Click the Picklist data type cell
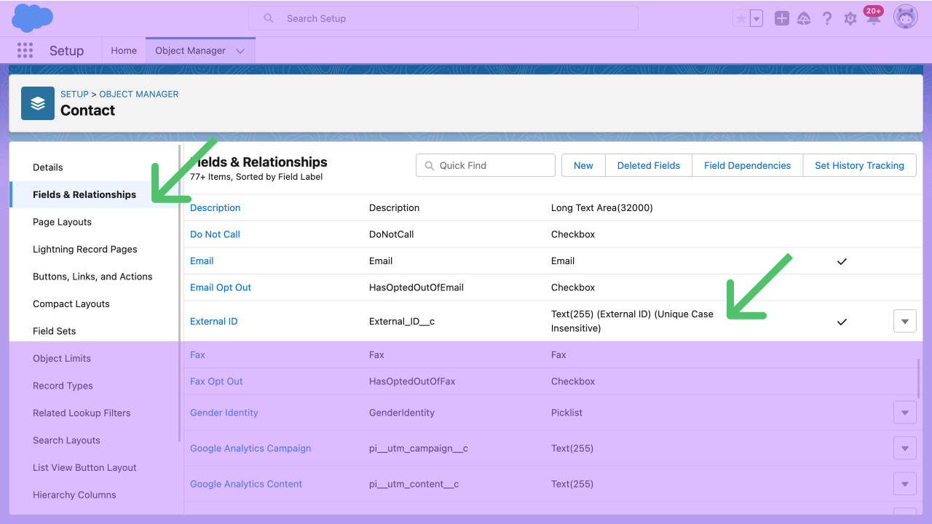This screenshot has height=524, width=932. 567,413
